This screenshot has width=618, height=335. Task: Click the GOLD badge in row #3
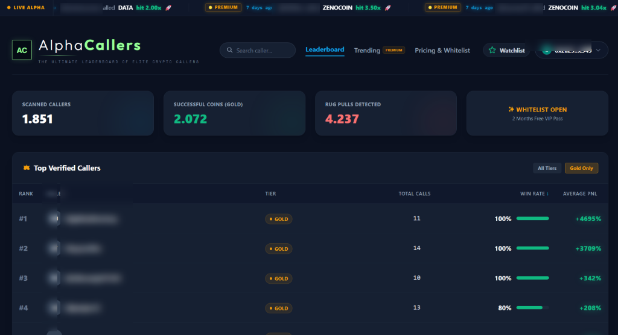279,278
